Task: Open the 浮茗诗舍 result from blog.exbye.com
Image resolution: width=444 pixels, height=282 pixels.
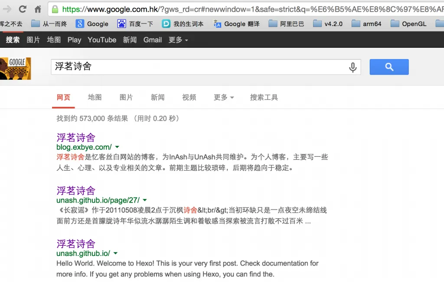Action: (76, 138)
